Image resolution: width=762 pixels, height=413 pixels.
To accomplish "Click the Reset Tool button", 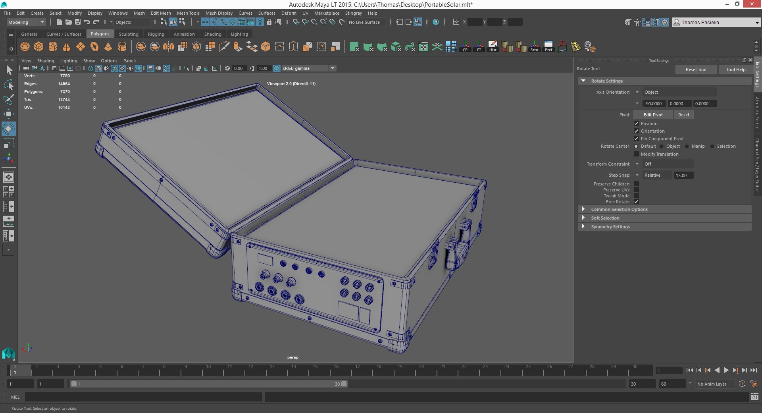I will pos(696,69).
